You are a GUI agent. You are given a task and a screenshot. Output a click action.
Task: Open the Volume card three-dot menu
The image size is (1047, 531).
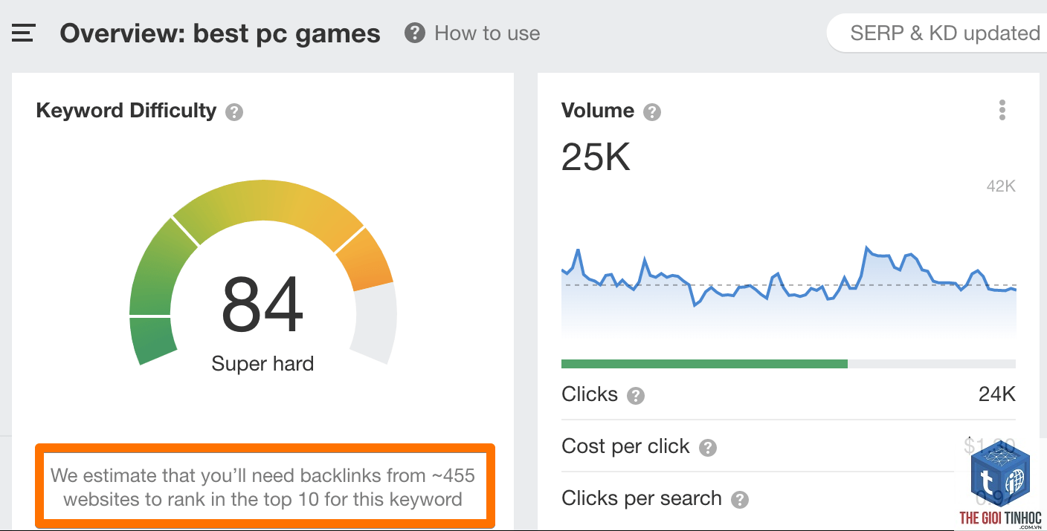pos(1002,111)
